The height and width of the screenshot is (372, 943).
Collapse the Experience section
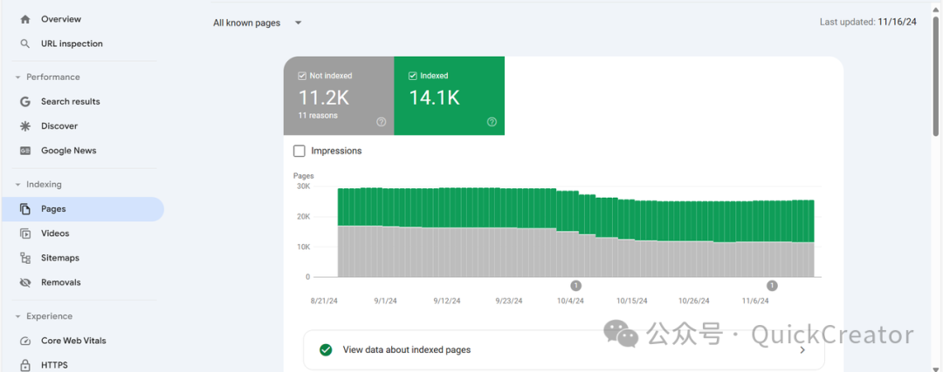point(17,316)
